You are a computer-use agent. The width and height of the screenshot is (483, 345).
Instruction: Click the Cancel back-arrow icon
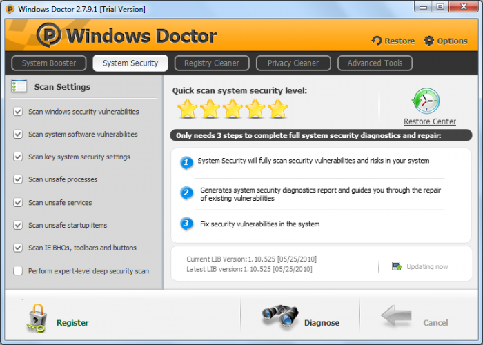coord(397,315)
